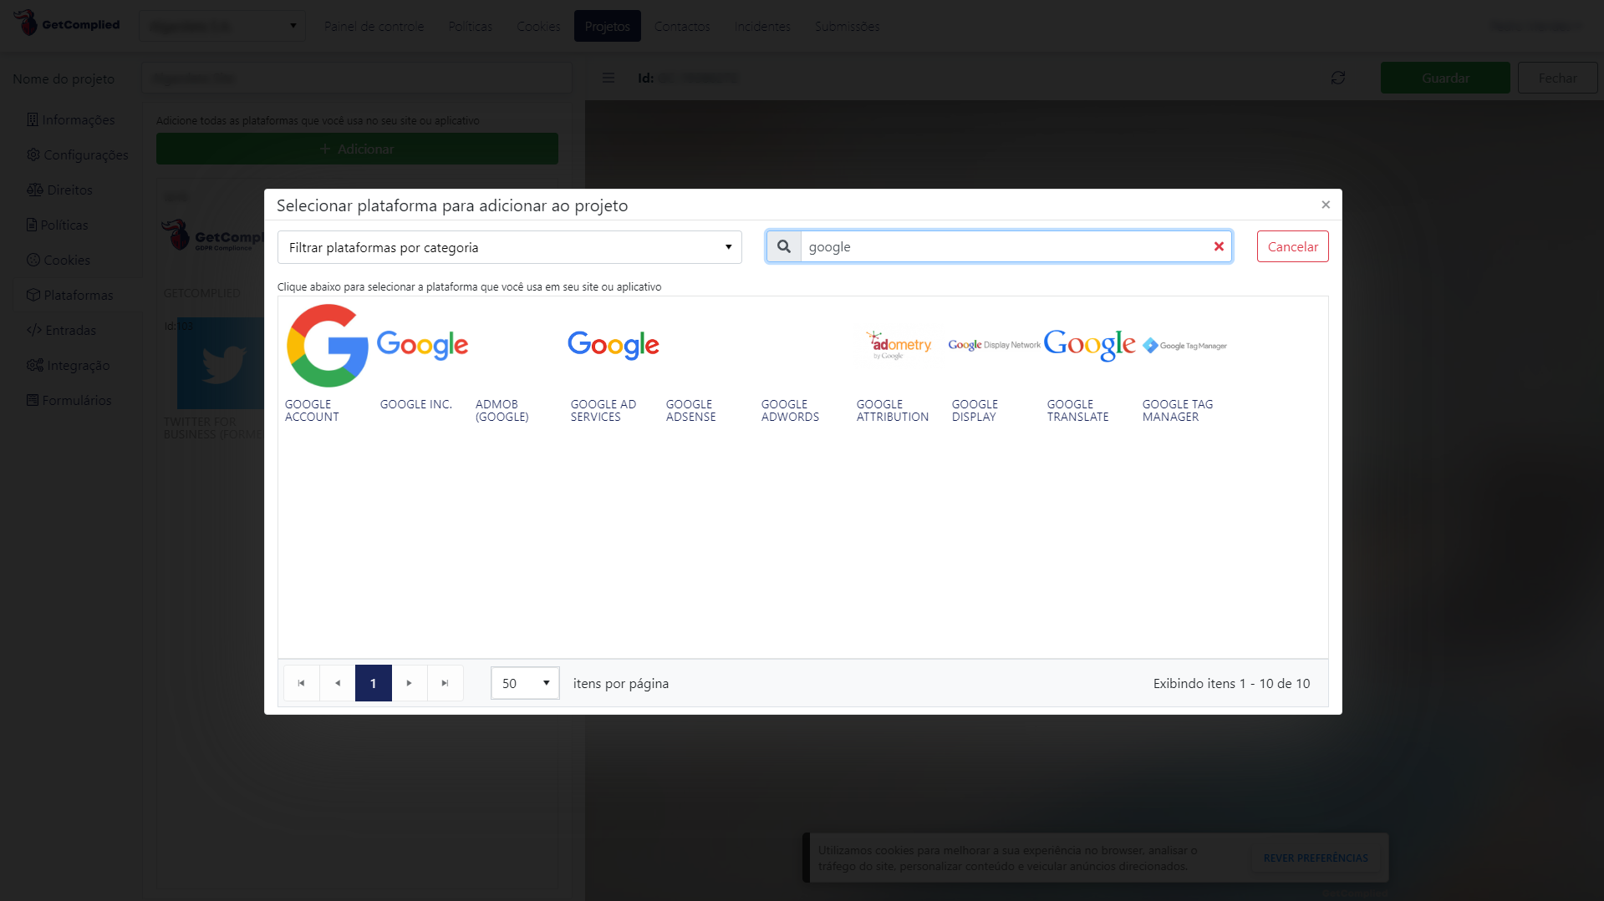Open Direitos in the sidebar
Viewport: 1604px width, 901px height.
60,190
